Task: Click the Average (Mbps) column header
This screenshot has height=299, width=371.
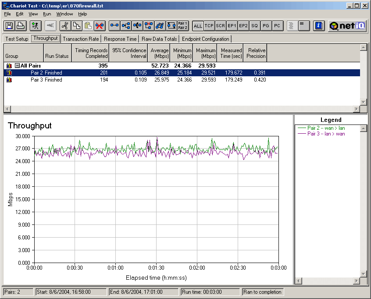Action: click(x=159, y=53)
